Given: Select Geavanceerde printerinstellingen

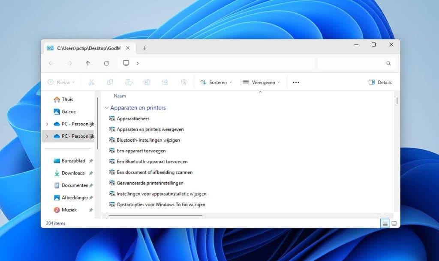Looking at the screenshot, I should tap(150, 183).
